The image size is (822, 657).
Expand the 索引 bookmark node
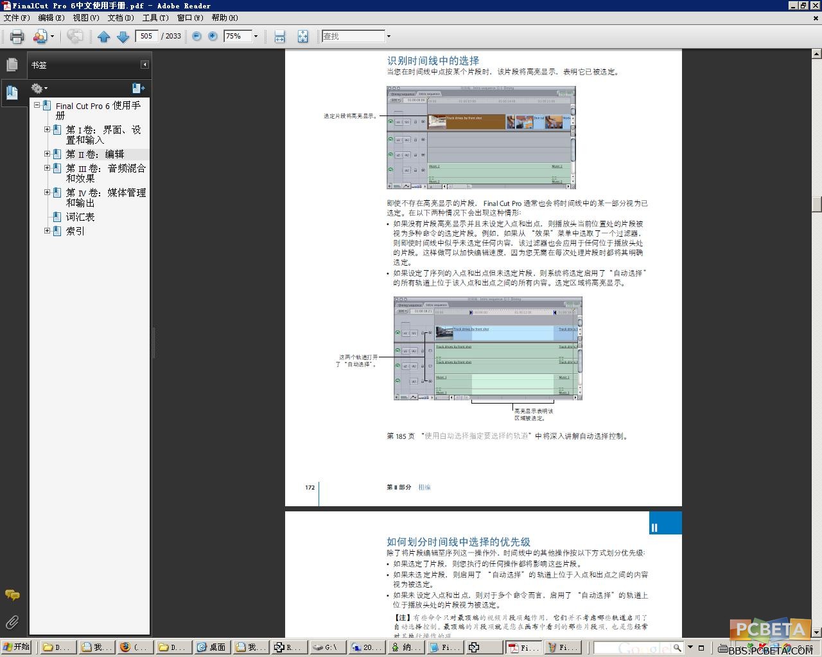point(47,231)
